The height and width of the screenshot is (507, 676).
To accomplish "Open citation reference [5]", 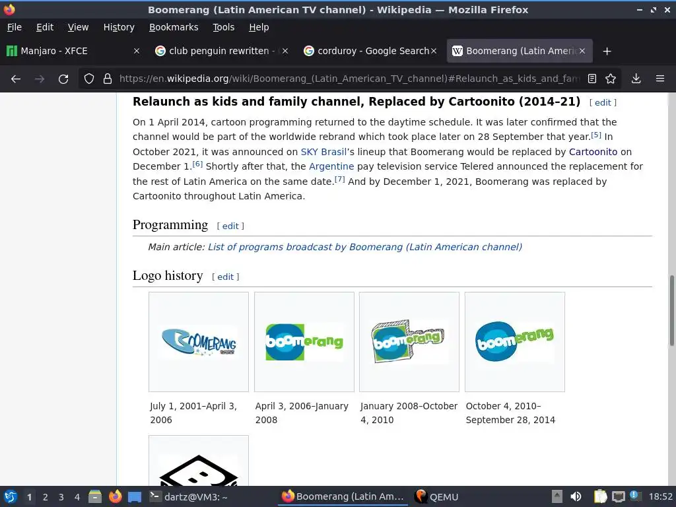I will pos(596,135).
